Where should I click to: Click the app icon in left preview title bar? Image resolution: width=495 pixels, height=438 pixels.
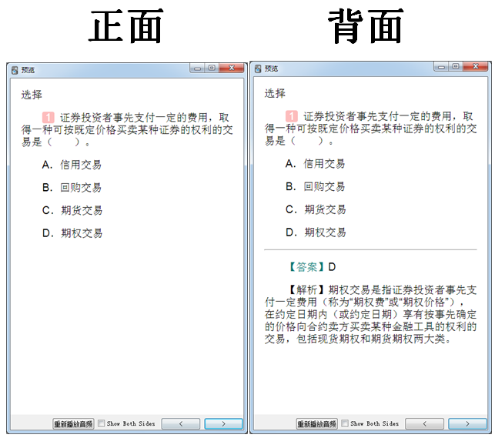15,70
